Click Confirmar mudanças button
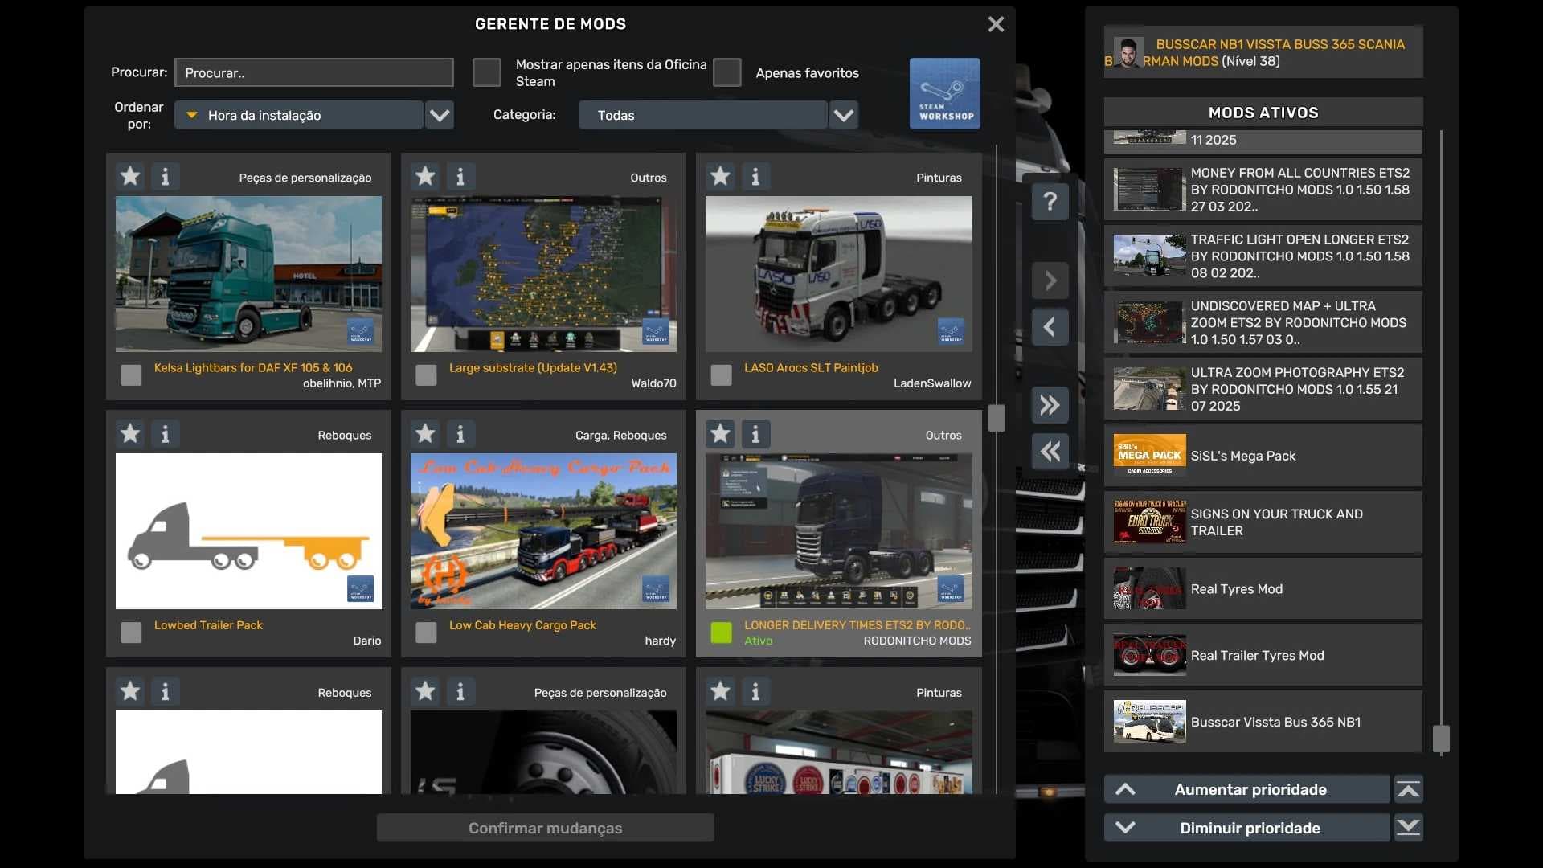The width and height of the screenshot is (1543, 868). pos(546,828)
